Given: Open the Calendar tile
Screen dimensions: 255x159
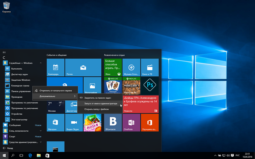Looking at the screenshot, I should 56,68.
